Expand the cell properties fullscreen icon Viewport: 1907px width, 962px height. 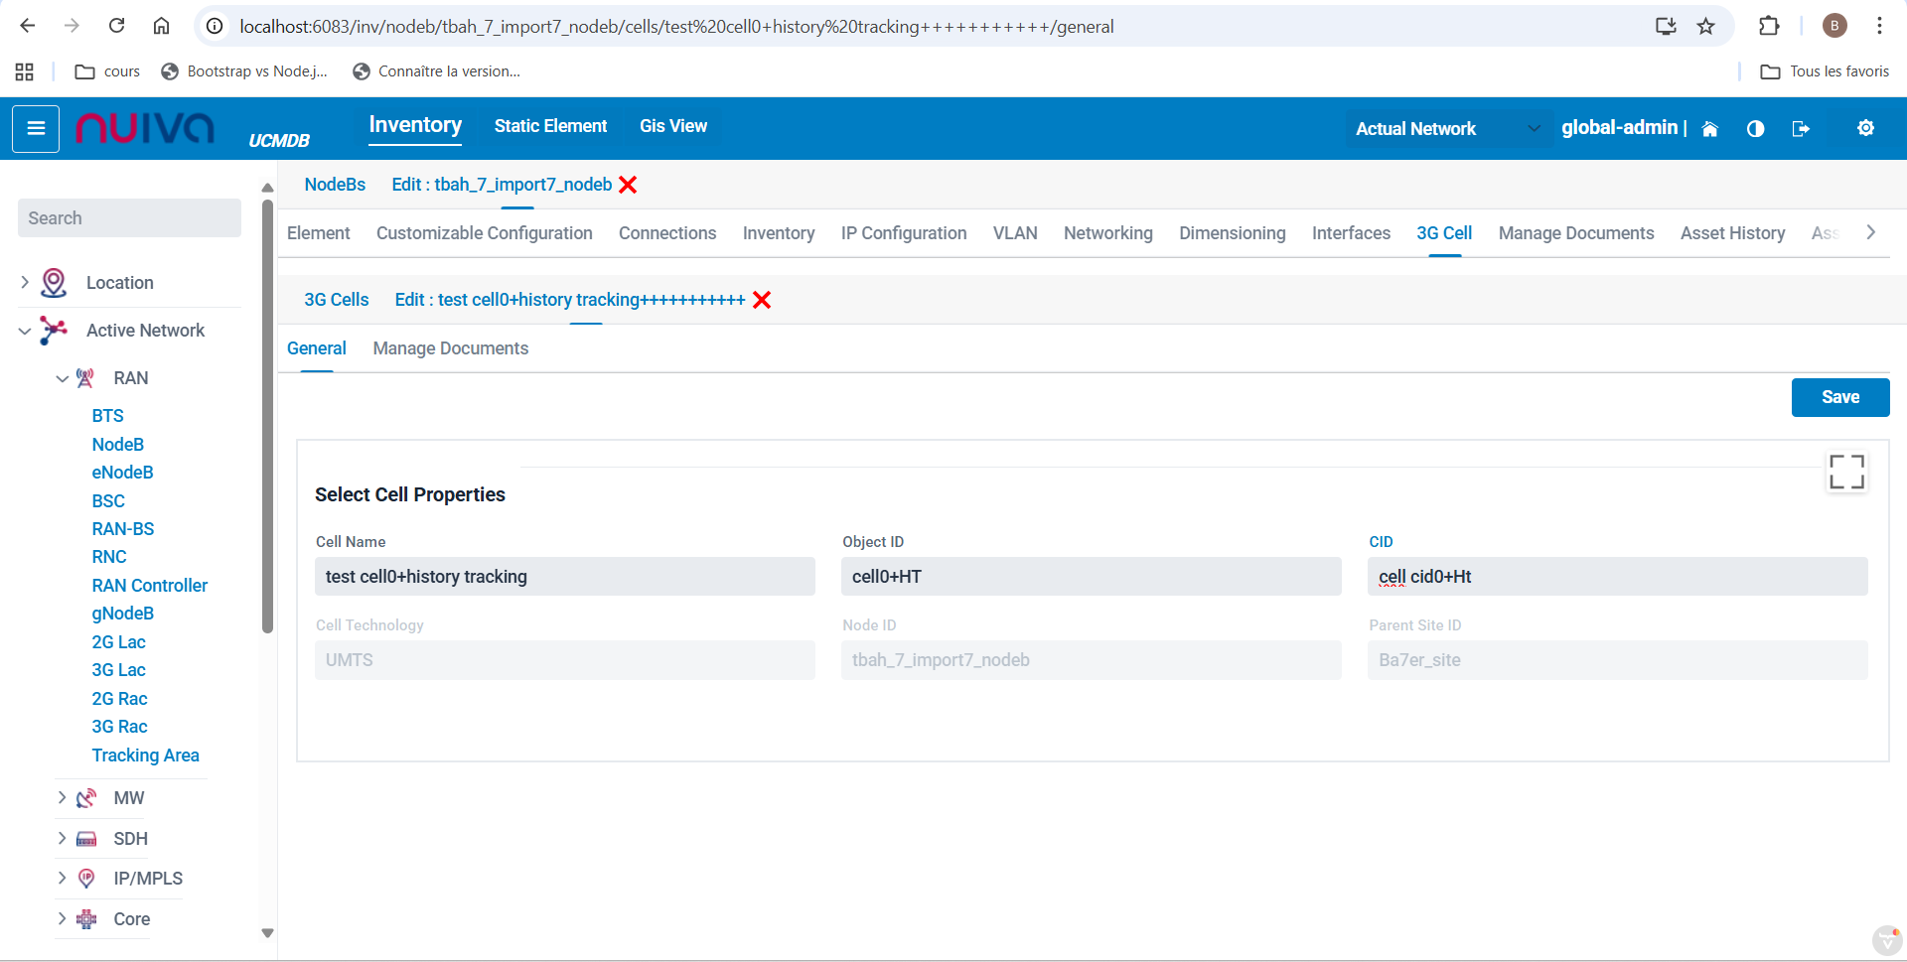pyautogui.click(x=1846, y=472)
